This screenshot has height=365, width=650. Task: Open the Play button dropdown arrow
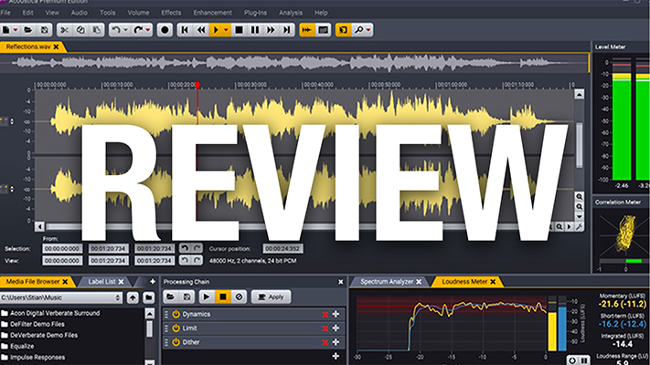(x=226, y=29)
